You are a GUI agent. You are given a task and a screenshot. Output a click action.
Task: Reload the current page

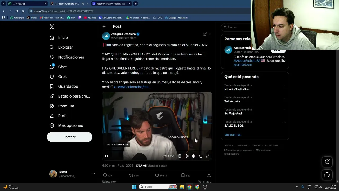17,11
